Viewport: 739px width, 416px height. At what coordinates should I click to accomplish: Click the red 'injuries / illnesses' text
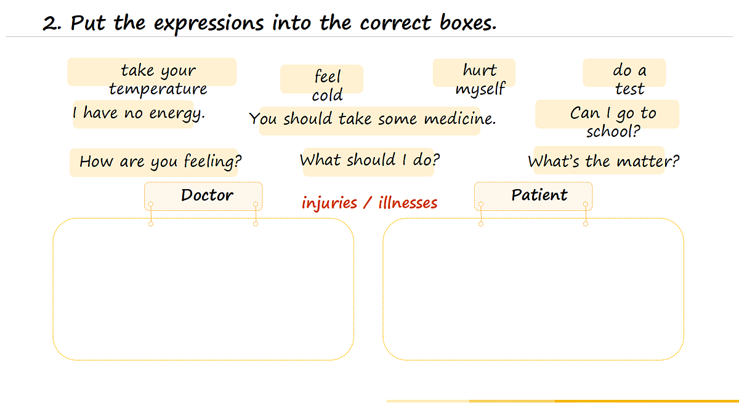[x=369, y=203]
